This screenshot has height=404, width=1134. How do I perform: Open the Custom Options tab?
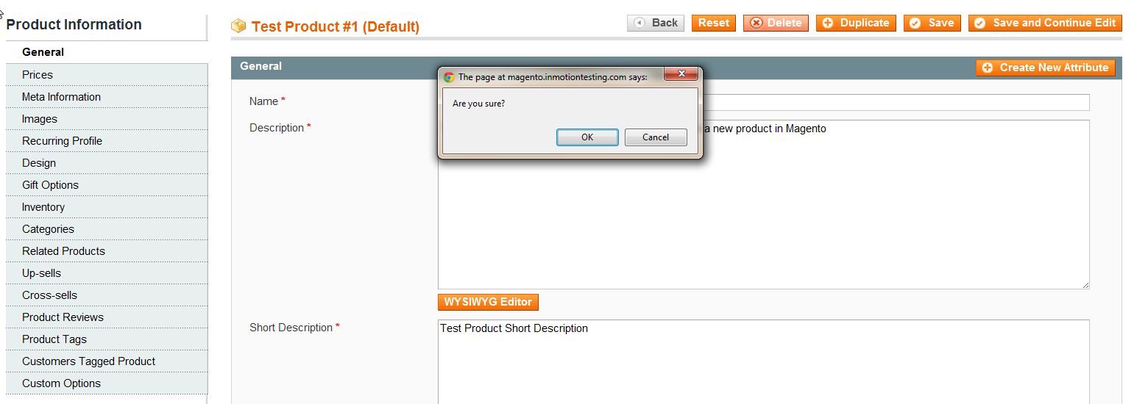[x=107, y=383]
